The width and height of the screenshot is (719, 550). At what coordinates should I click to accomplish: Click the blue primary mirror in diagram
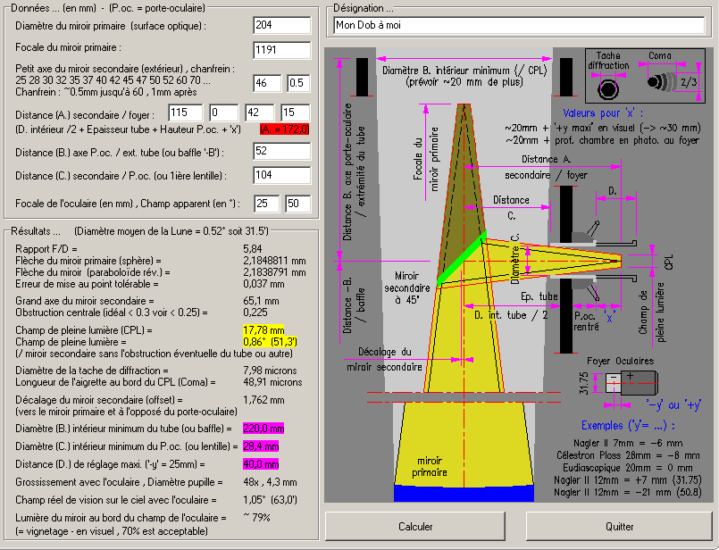pos(464,492)
